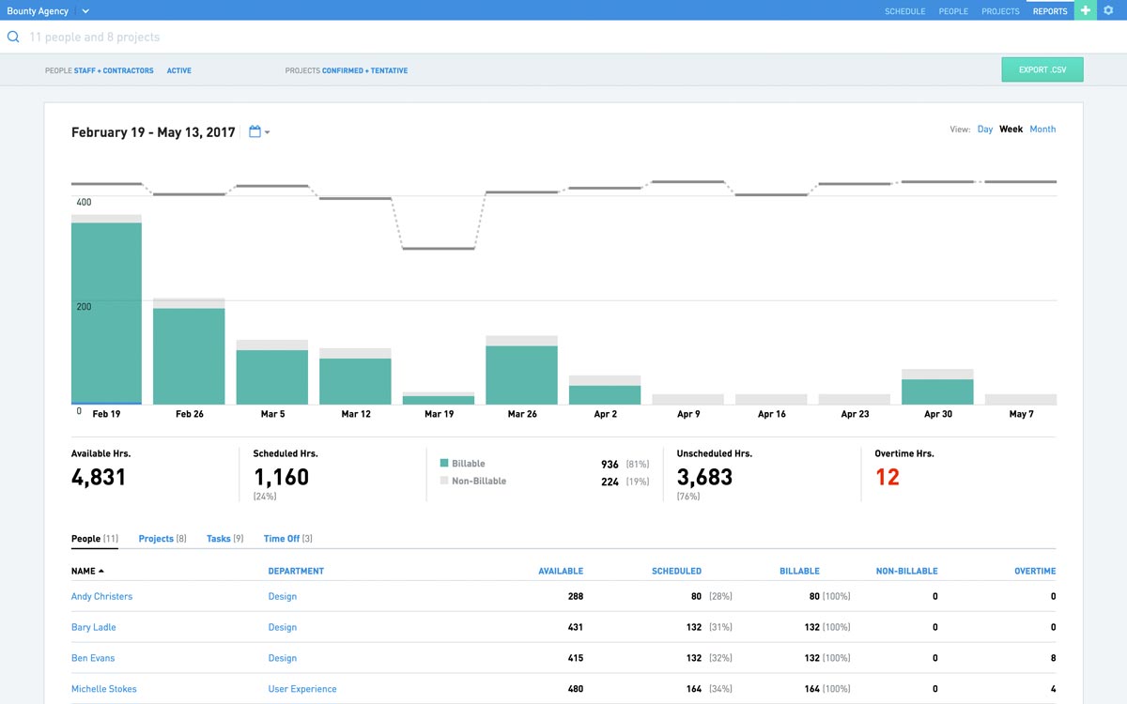Click the green plus add icon
1127x704 pixels.
click(x=1086, y=10)
